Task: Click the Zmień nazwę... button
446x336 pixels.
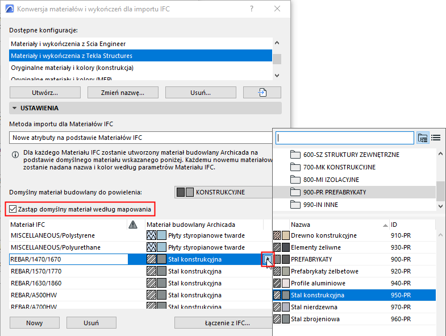Action: pyautogui.click(x=123, y=93)
